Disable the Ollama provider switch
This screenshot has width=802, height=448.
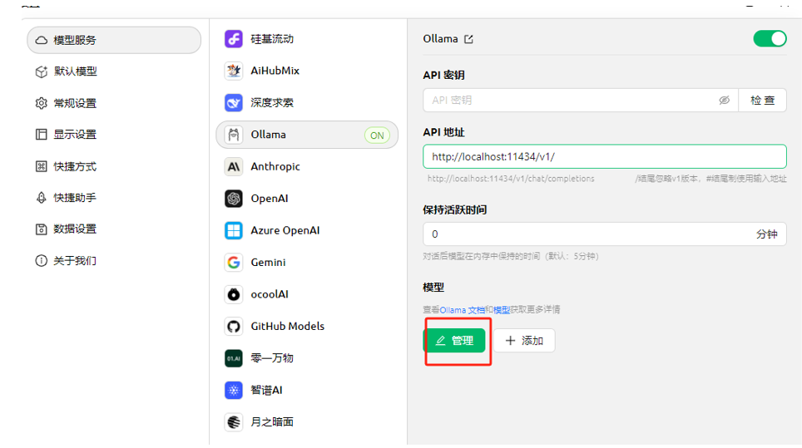pyautogui.click(x=770, y=39)
